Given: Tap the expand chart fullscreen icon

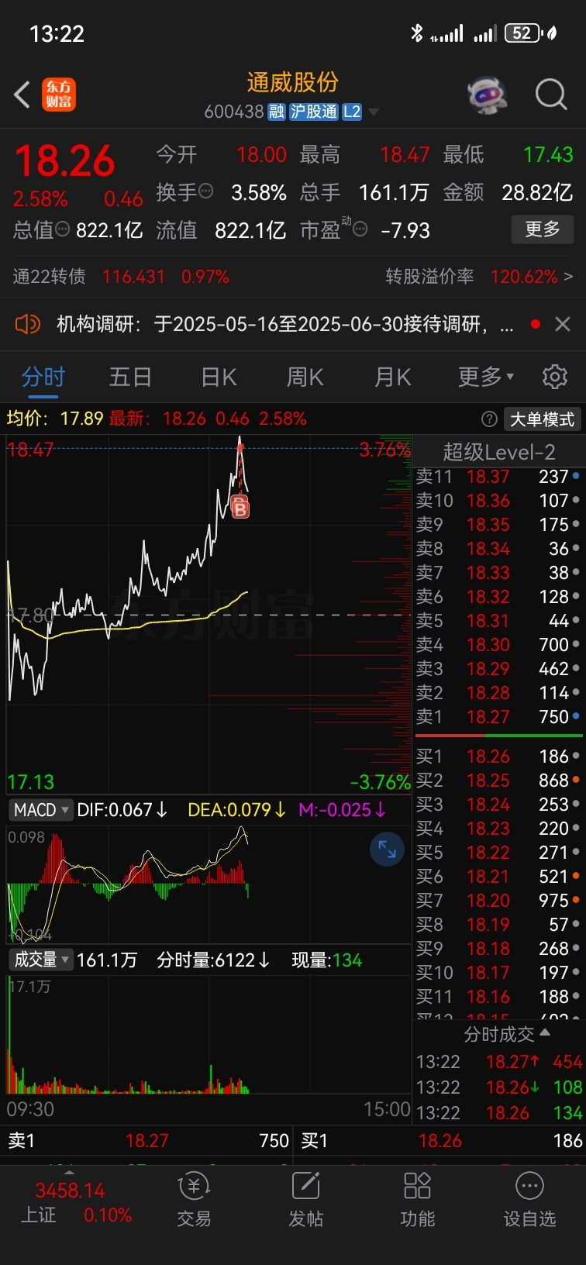Looking at the screenshot, I should [387, 850].
